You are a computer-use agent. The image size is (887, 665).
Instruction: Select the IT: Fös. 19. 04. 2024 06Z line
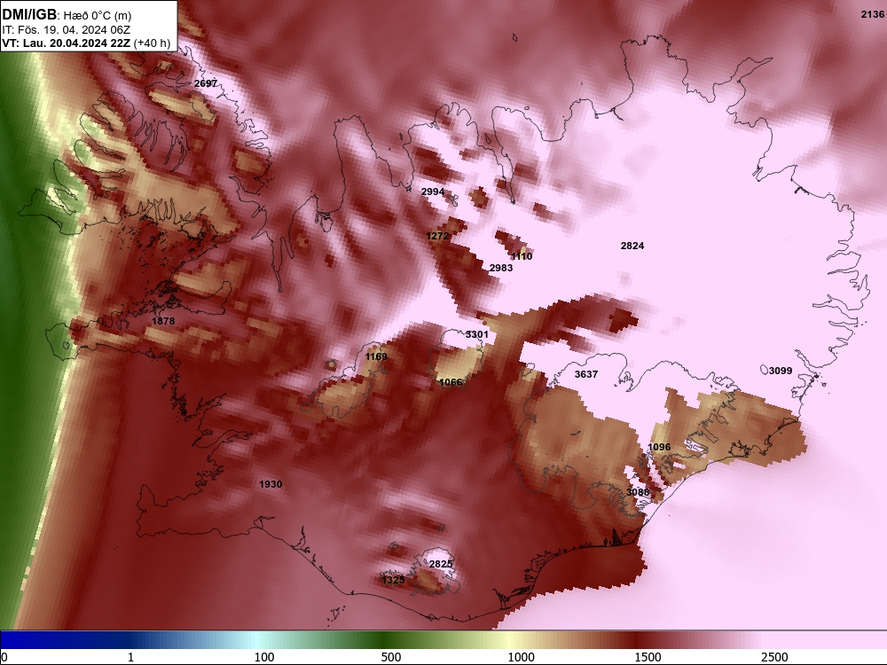[x=67, y=29]
